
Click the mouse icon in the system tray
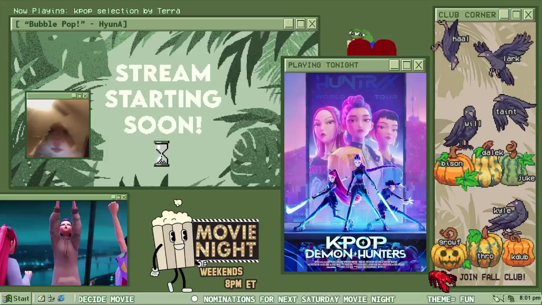click(x=496, y=298)
